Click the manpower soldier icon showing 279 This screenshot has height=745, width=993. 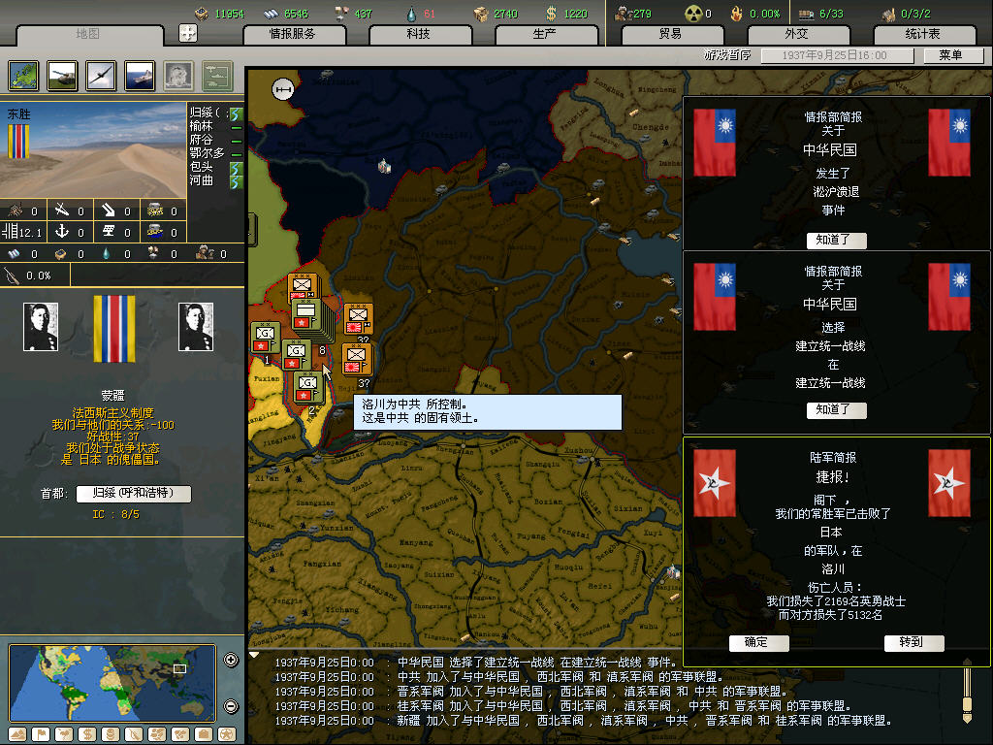click(x=623, y=14)
